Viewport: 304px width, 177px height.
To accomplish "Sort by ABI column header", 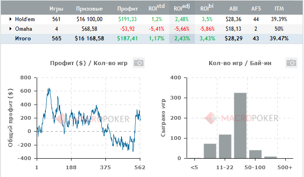I will pos(233,9).
